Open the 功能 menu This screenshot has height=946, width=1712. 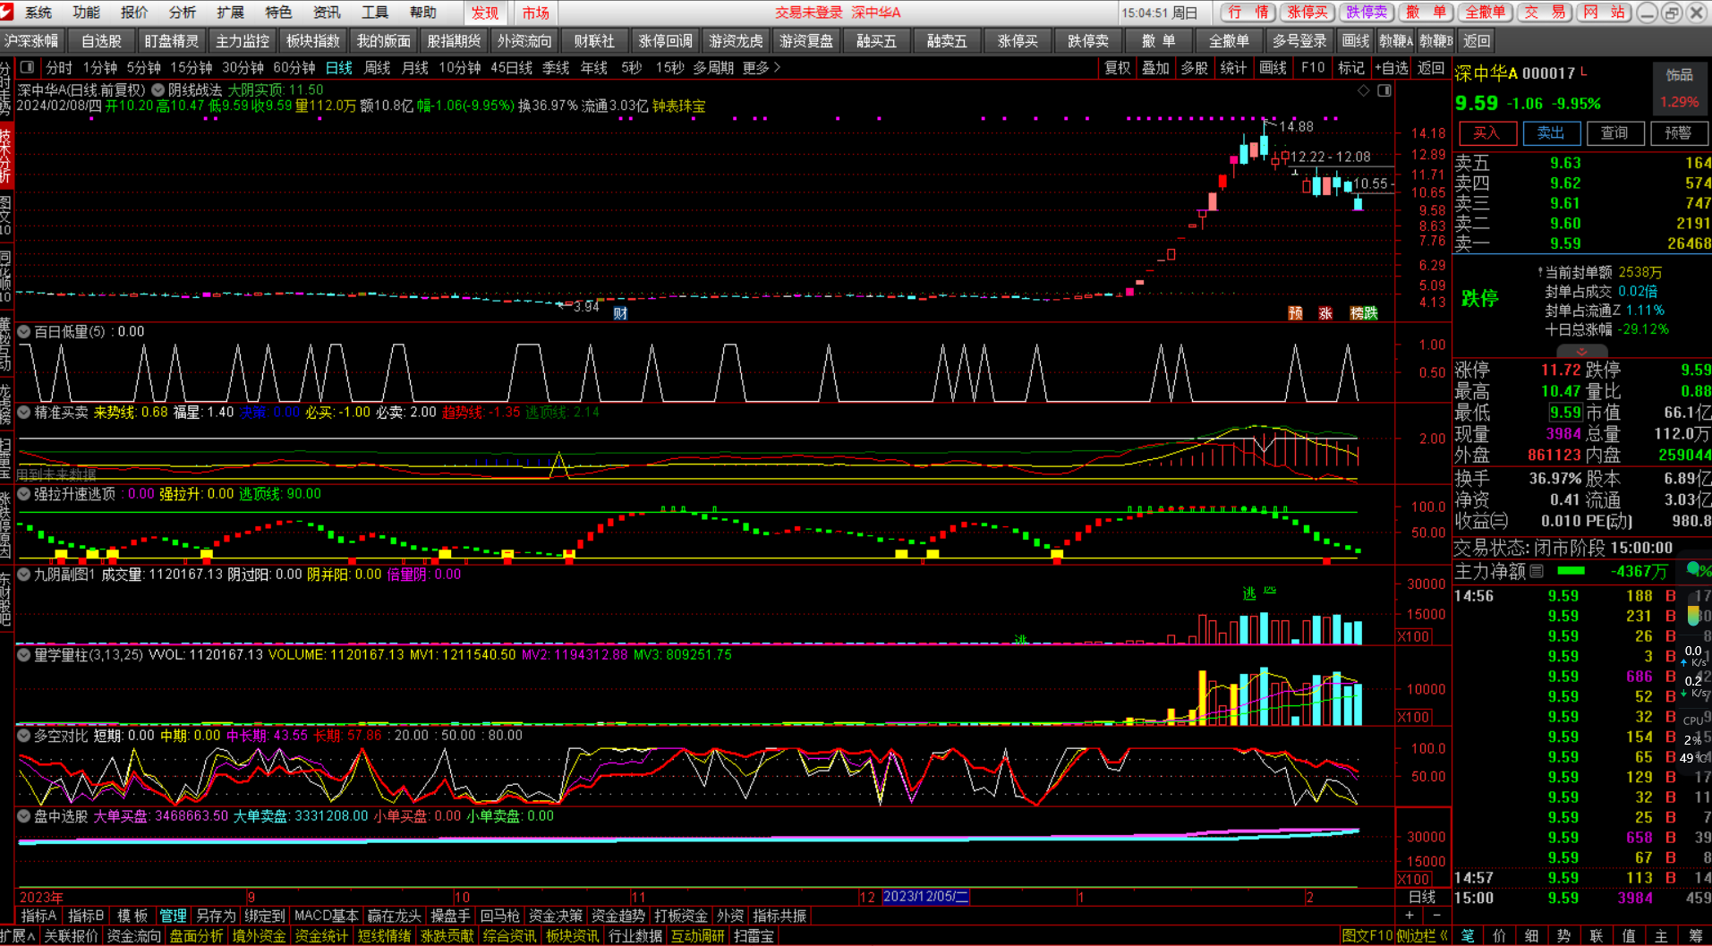(x=87, y=13)
